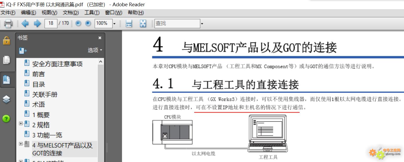Open the 窗口(W) menu

click(114, 13)
